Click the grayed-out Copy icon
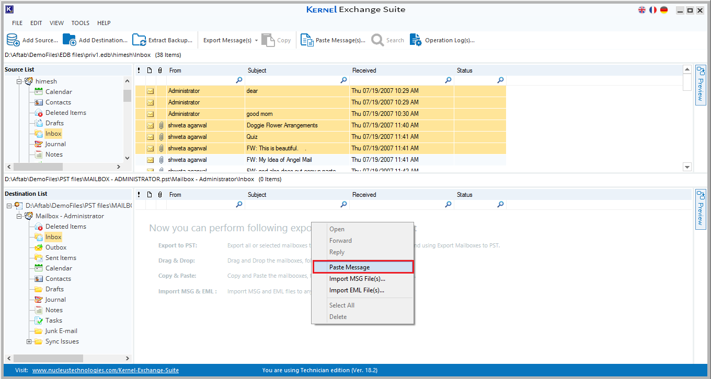The image size is (711, 379). pyautogui.click(x=268, y=40)
